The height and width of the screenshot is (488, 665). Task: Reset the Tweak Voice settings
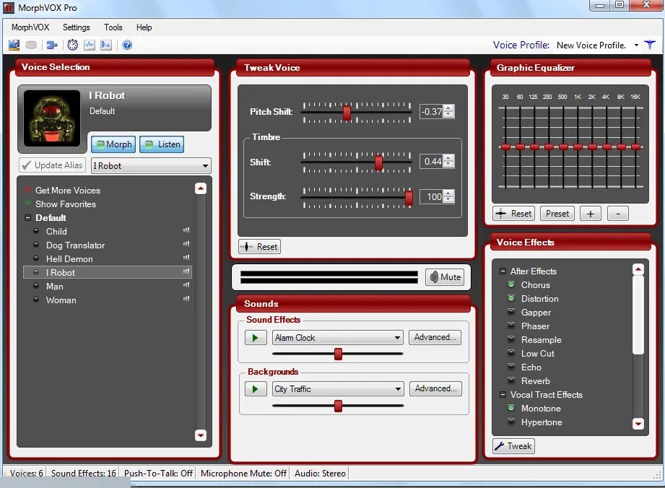tap(259, 247)
